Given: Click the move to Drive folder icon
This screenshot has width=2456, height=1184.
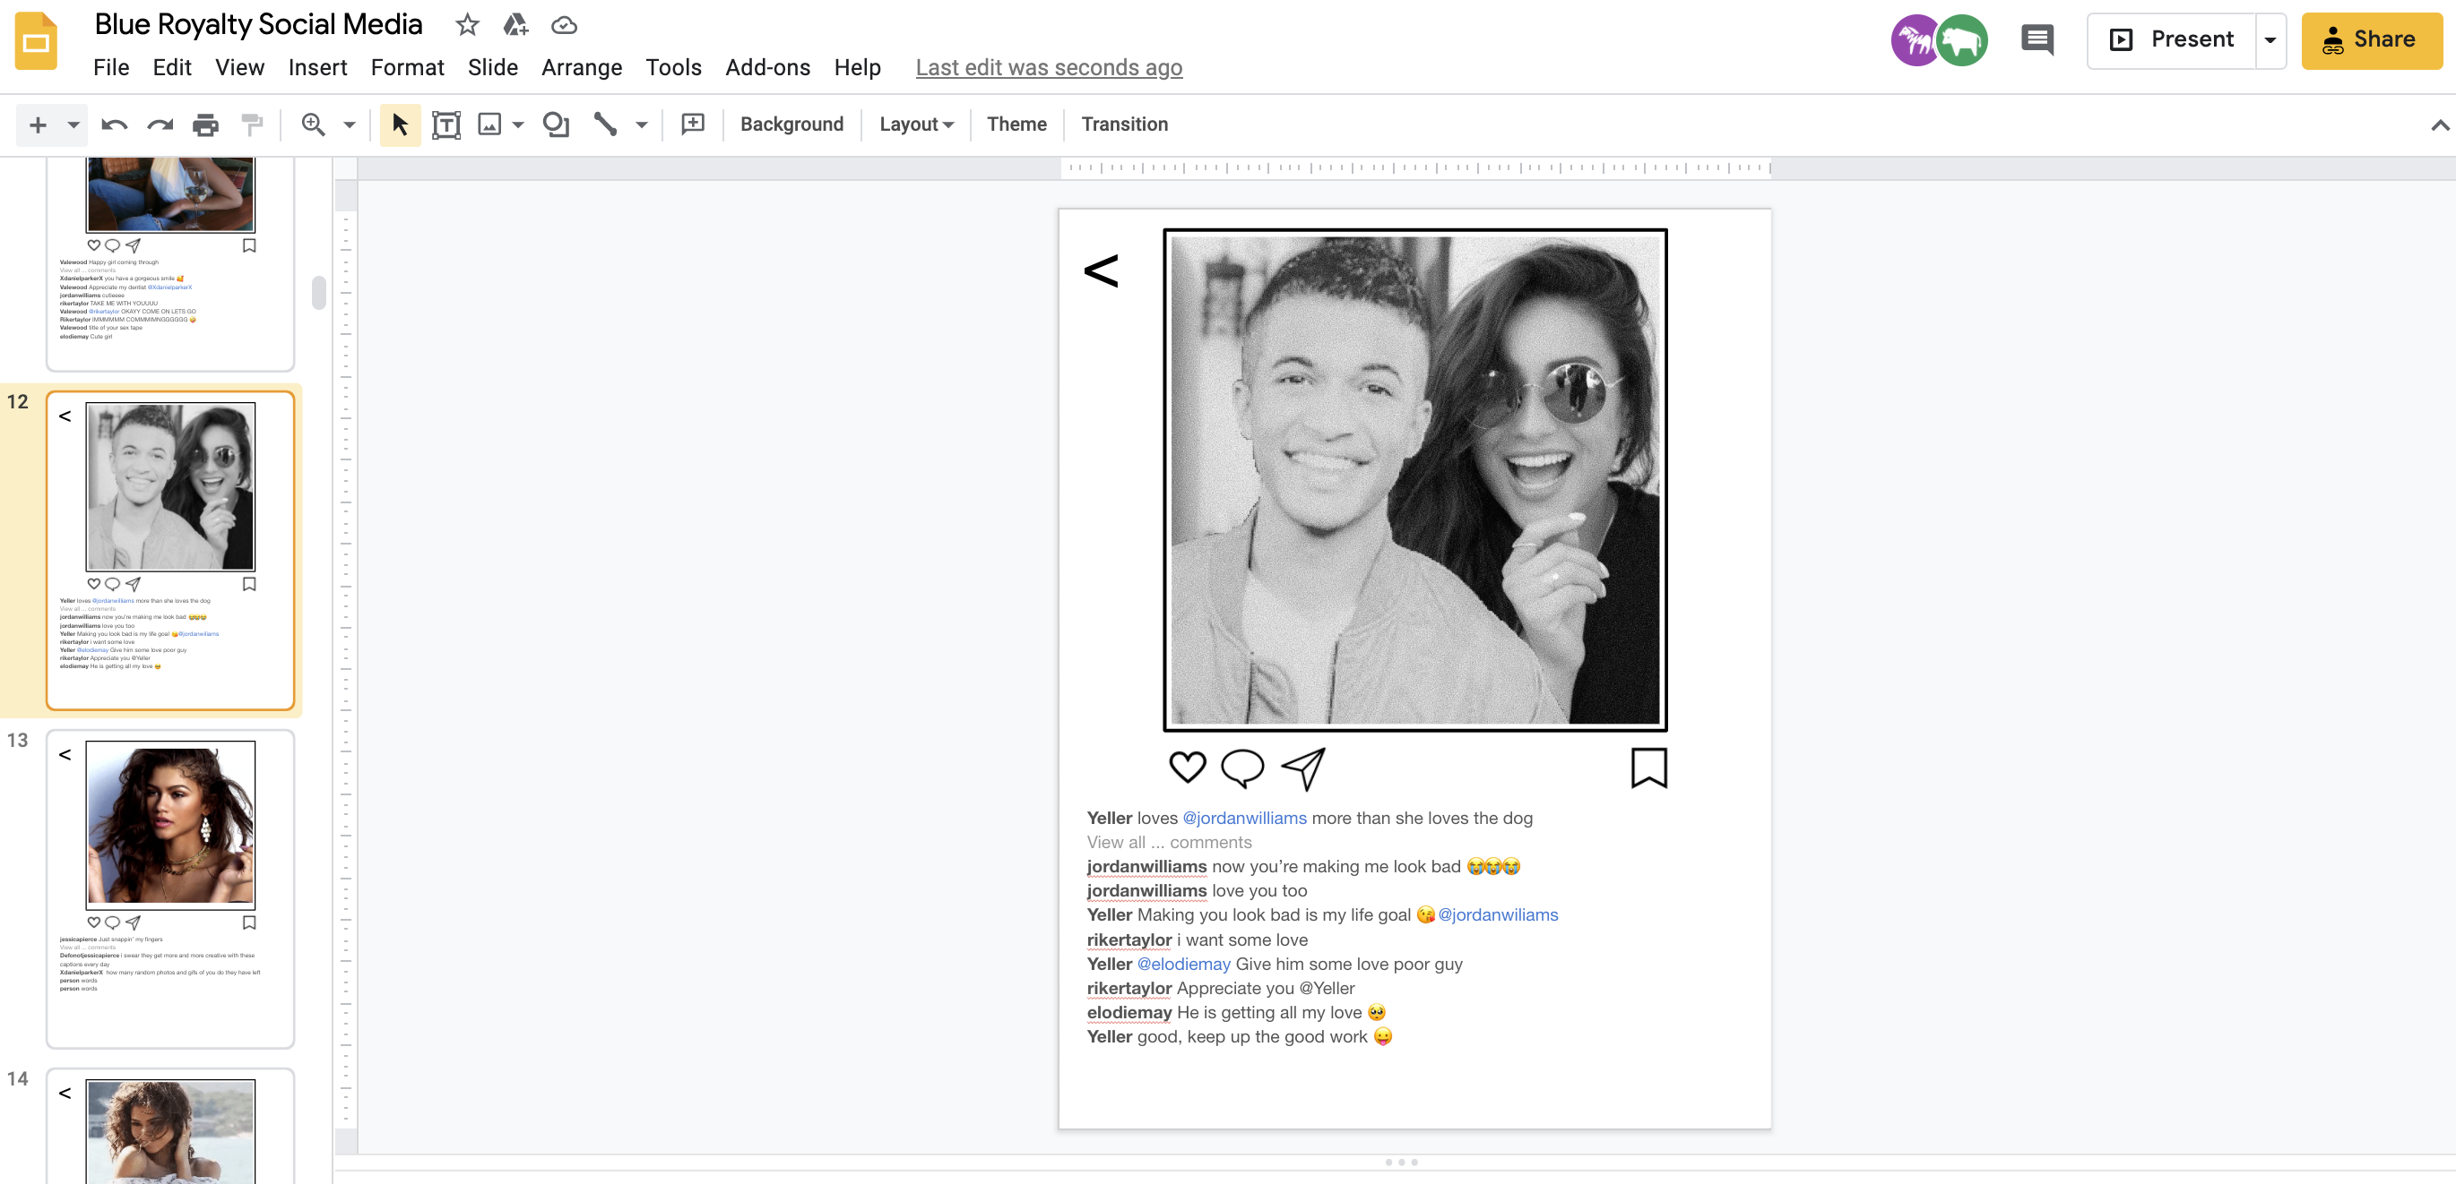Looking at the screenshot, I should point(515,25).
